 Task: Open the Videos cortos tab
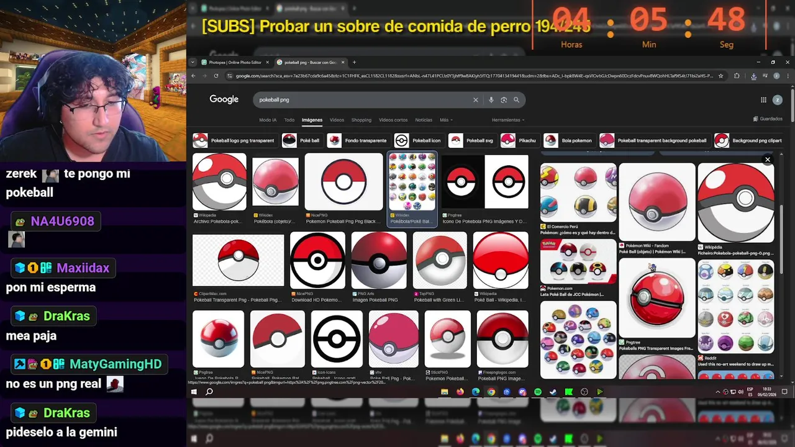coord(393,120)
